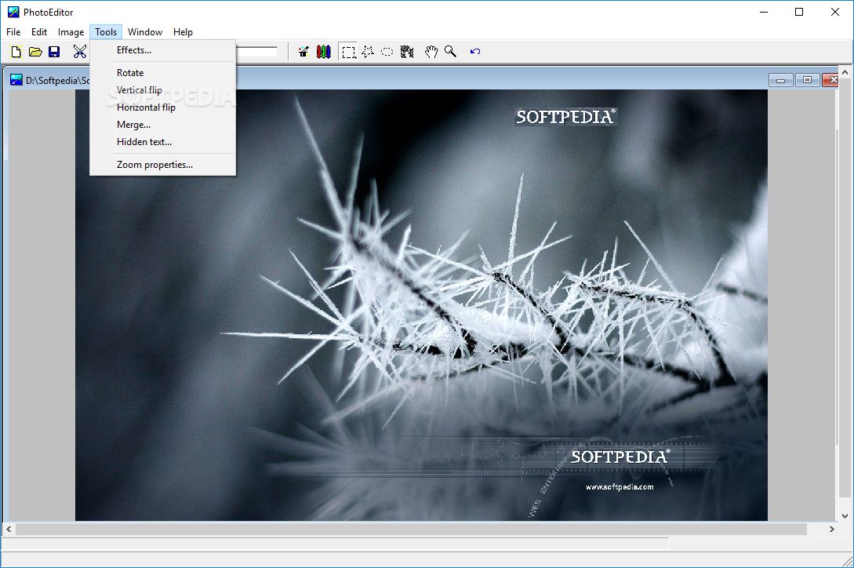Choose Horizontal flip from the Tools menu
Image resolution: width=854 pixels, height=568 pixels.
(x=163, y=107)
